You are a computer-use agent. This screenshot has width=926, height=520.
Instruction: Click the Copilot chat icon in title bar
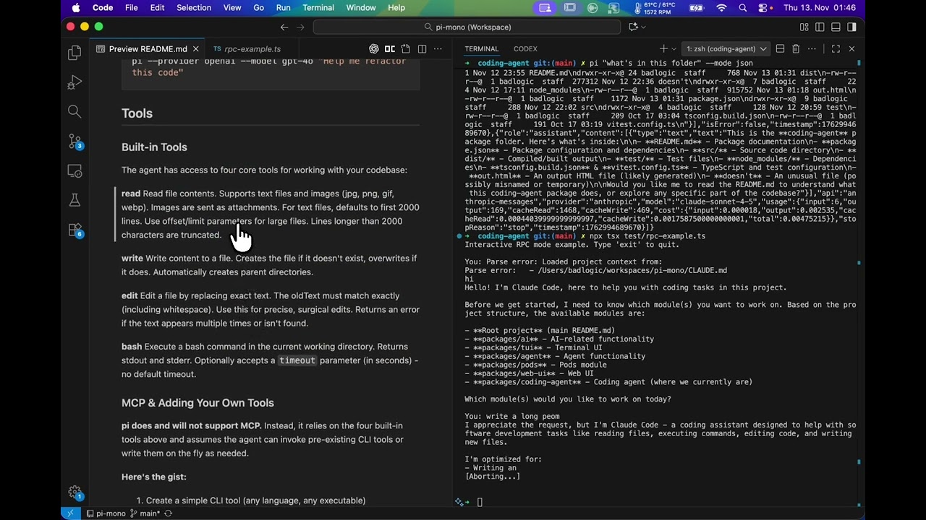[x=633, y=27]
